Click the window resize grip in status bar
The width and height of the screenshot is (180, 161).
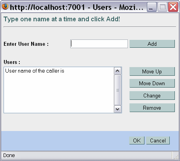pos(176,157)
